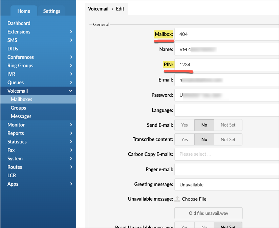This screenshot has height=228, width=279.
Task: Go to the Dashboard page
Action: 19,23
